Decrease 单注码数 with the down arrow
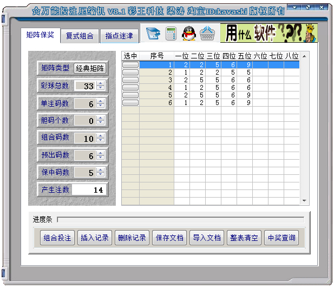Viewport: 334px width, 288px height. (x=100, y=105)
